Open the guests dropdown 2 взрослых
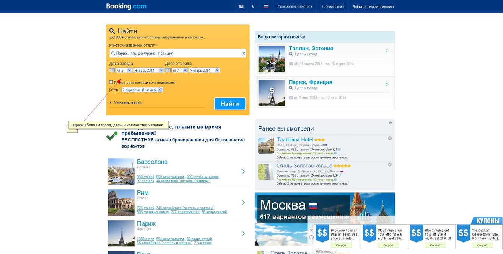The width and height of the screenshot is (503, 254). coord(142,90)
